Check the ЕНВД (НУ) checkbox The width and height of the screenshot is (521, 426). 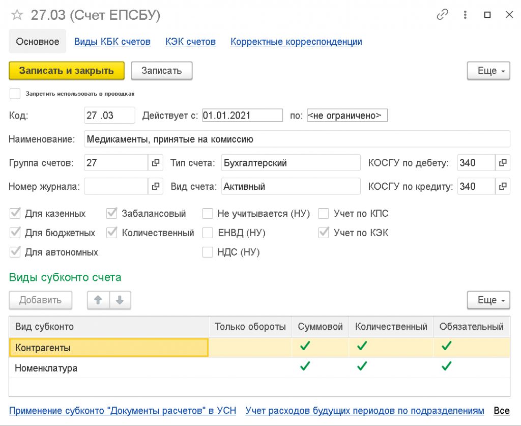coord(208,233)
